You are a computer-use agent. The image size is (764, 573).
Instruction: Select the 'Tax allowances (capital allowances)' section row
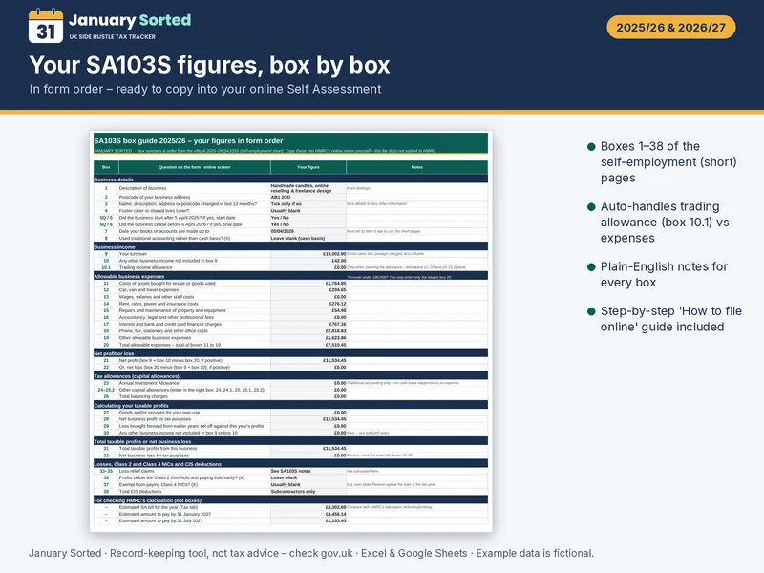click(x=290, y=375)
